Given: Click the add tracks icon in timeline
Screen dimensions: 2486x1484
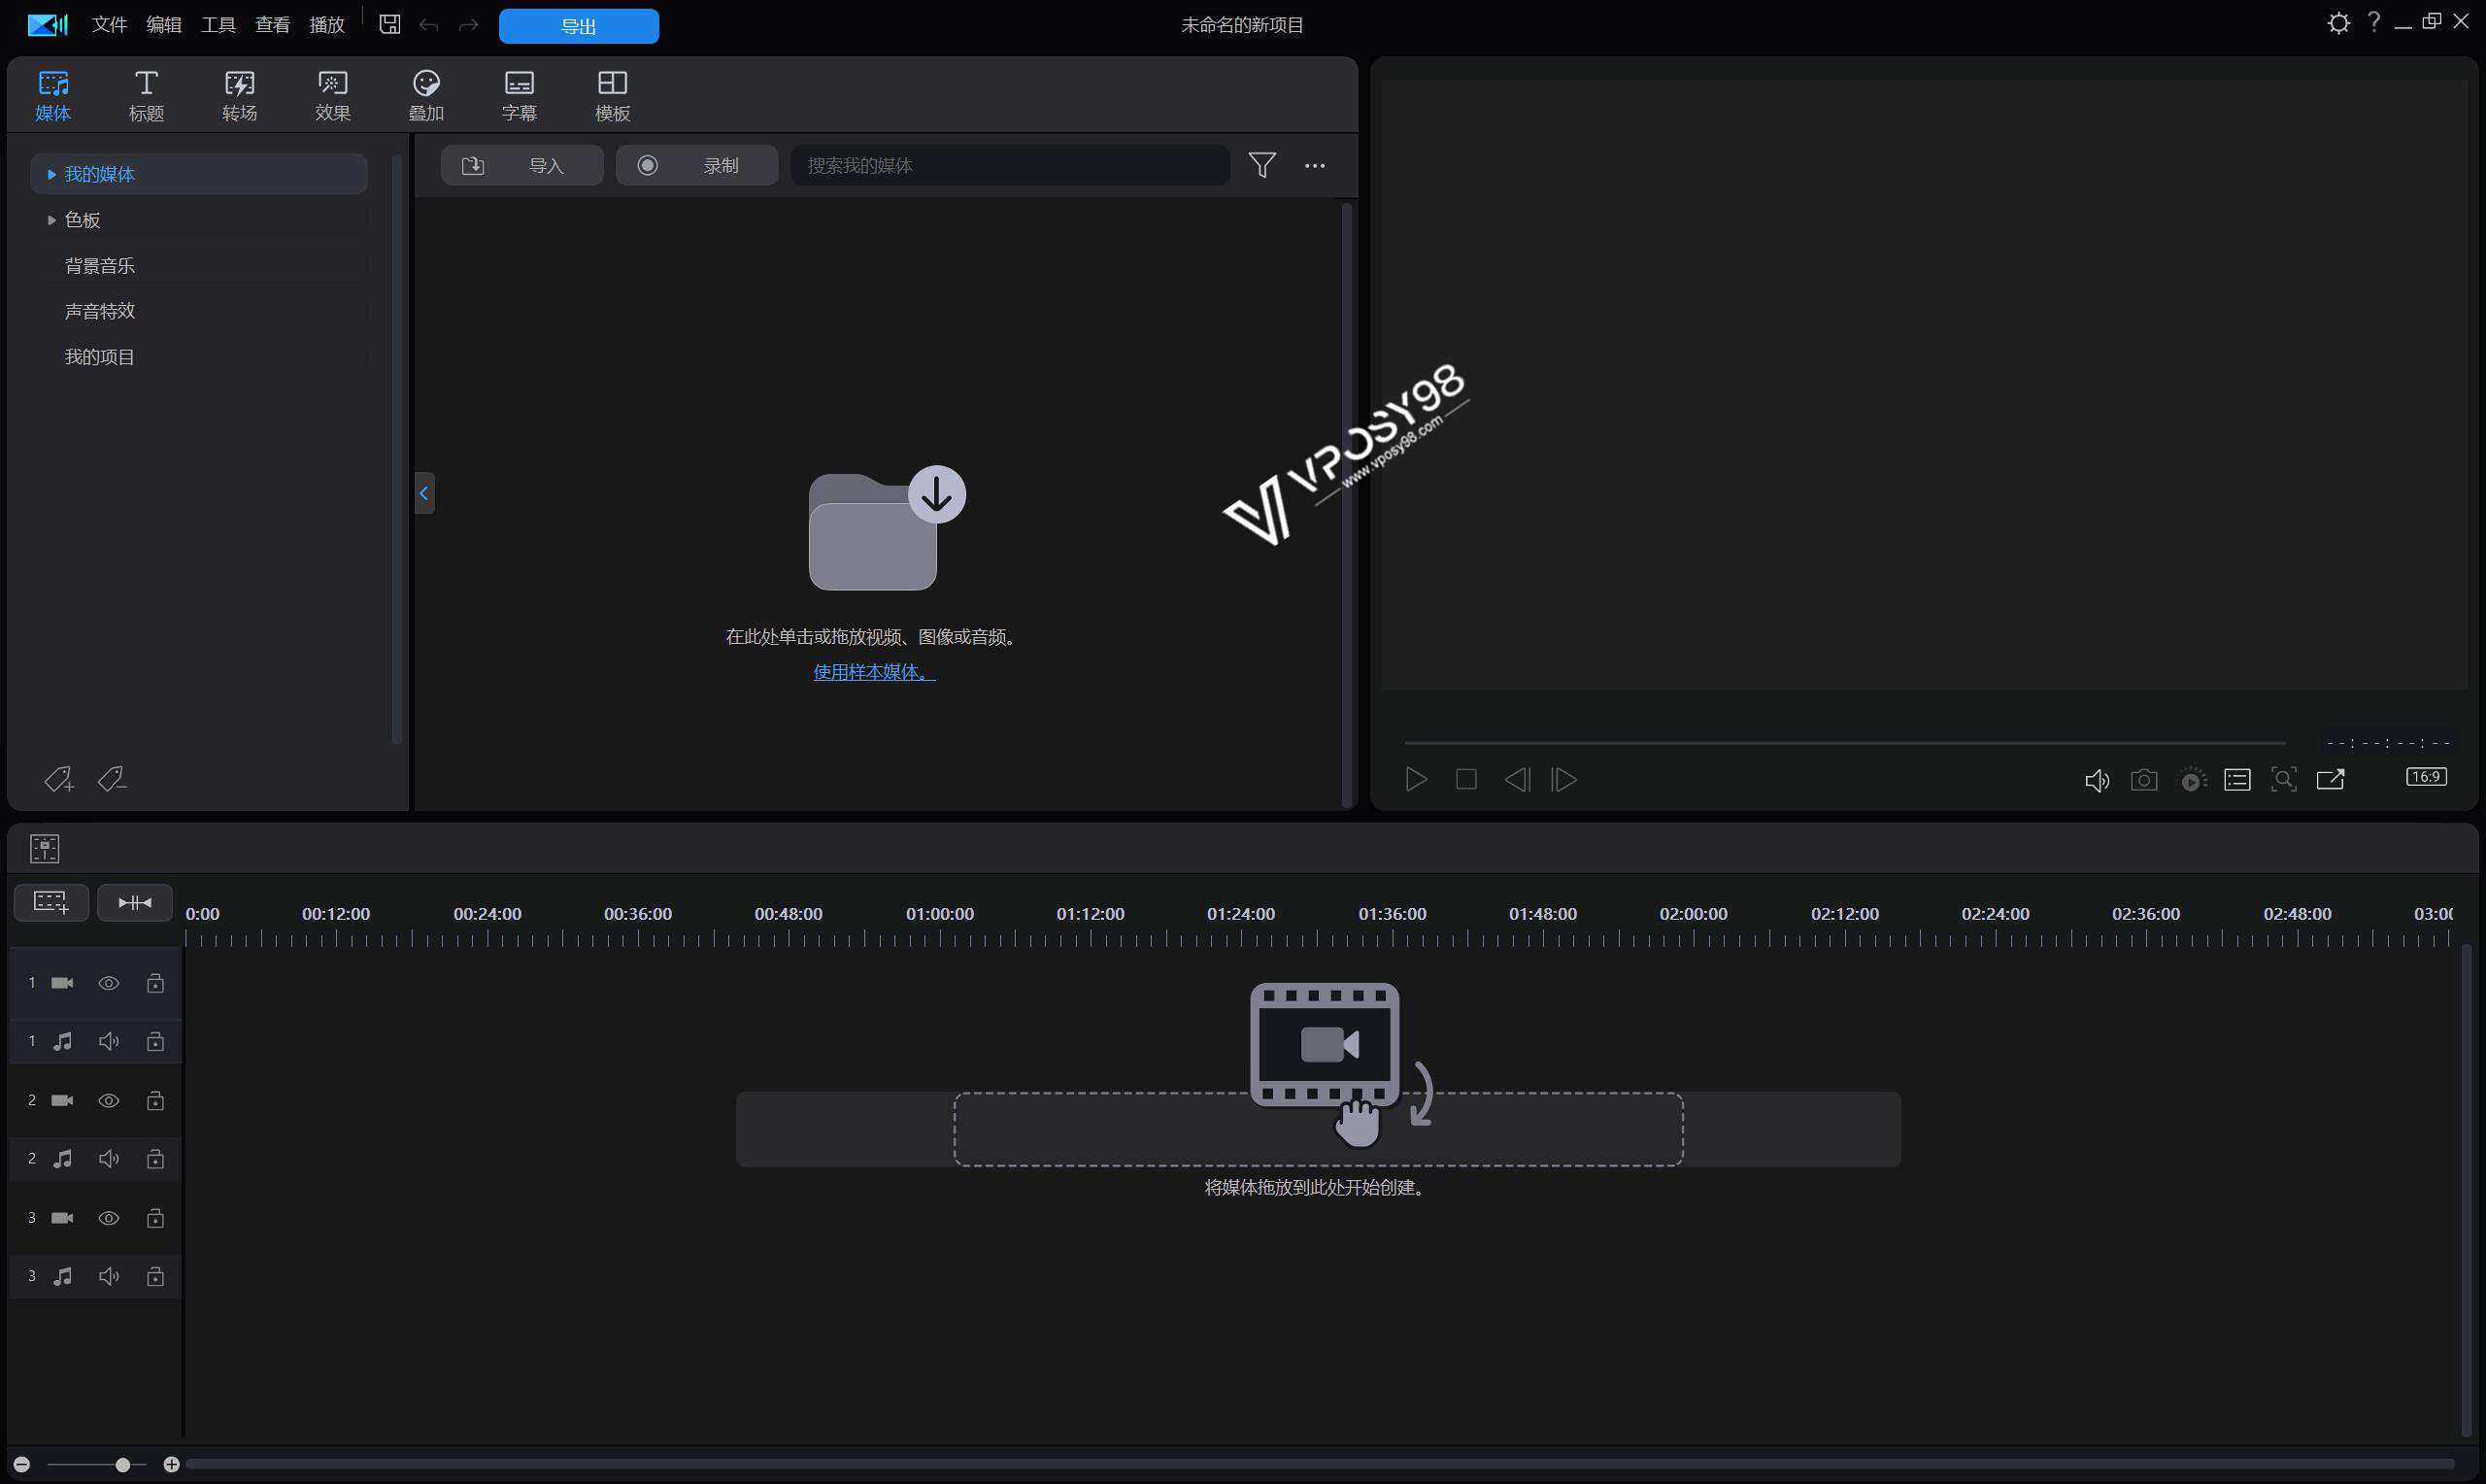Looking at the screenshot, I should 50,902.
